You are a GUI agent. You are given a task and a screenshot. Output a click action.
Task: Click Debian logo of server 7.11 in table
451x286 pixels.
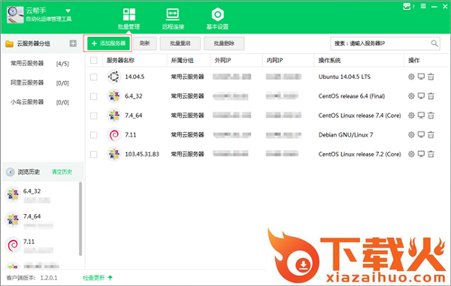114,134
